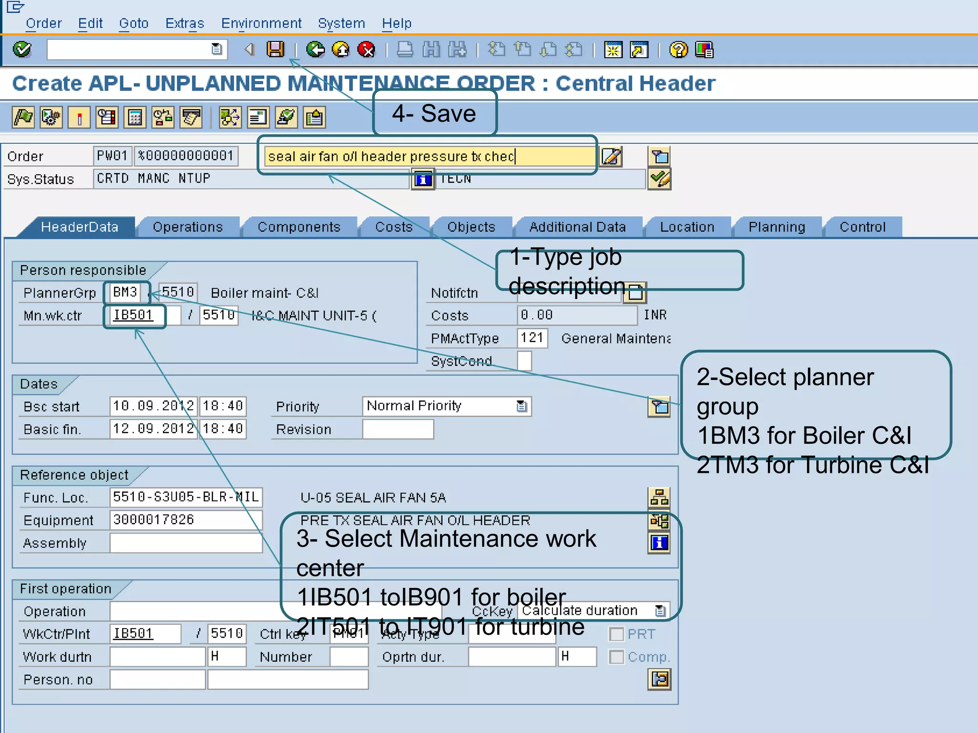Click the Create Shortcut icon
Viewport: 978px width, 733px height.
(x=639, y=49)
